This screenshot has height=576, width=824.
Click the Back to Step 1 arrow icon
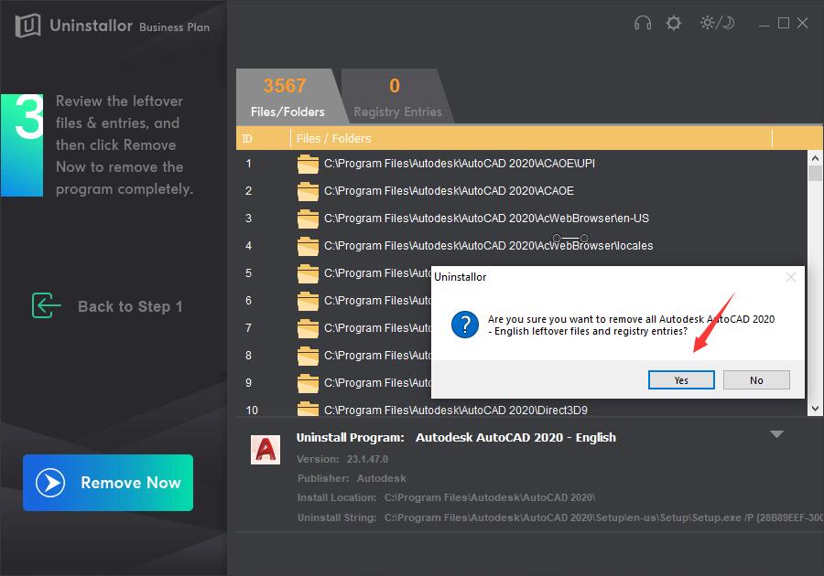[x=46, y=305]
